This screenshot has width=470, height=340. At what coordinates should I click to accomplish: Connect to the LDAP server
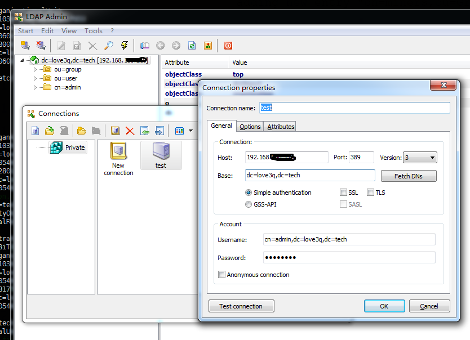click(x=24, y=45)
